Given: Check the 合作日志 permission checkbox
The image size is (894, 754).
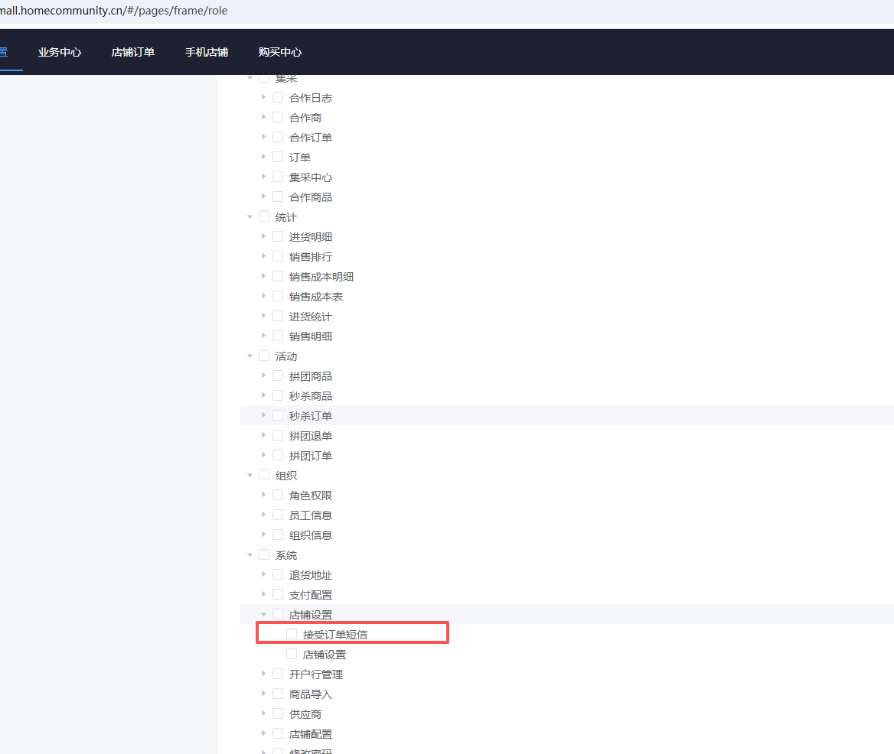Looking at the screenshot, I should pyautogui.click(x=278, y=97).
